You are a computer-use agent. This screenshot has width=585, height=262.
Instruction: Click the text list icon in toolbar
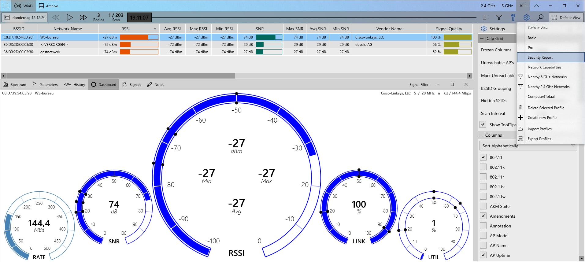[485, 17]
